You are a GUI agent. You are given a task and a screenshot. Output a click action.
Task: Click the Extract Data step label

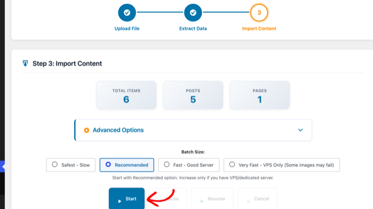point(193,29)
